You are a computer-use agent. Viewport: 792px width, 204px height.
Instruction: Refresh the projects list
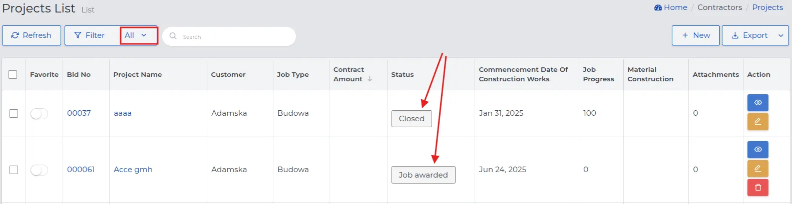(x=32, y=35)
